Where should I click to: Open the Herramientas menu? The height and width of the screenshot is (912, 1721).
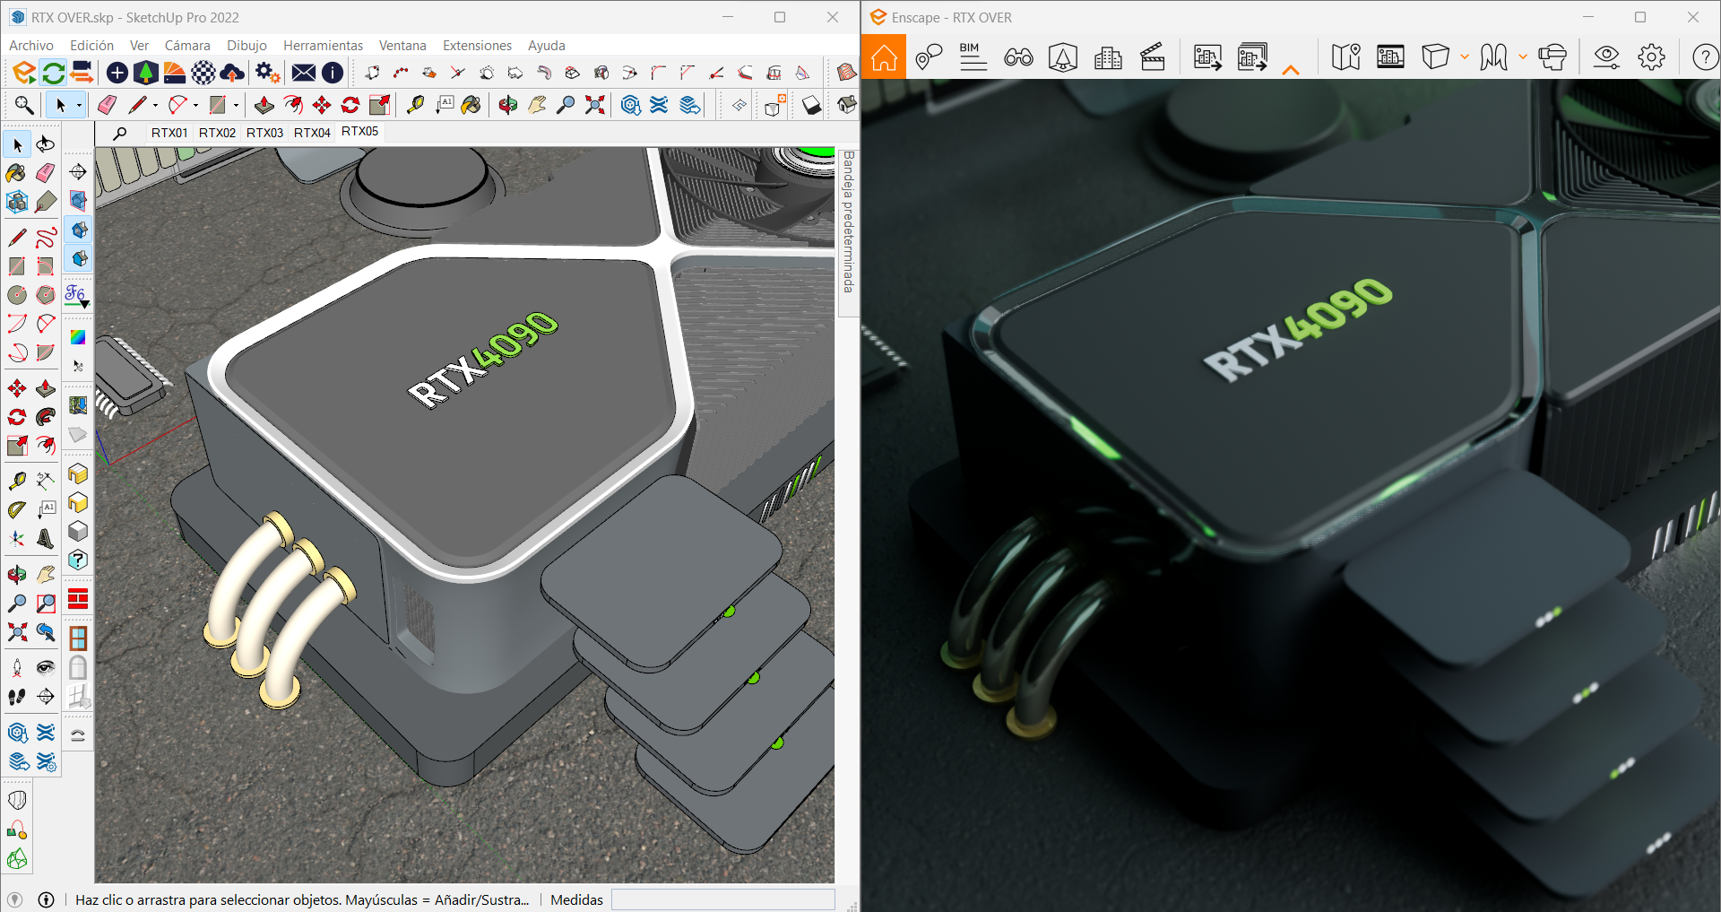(x=323, y=46)
